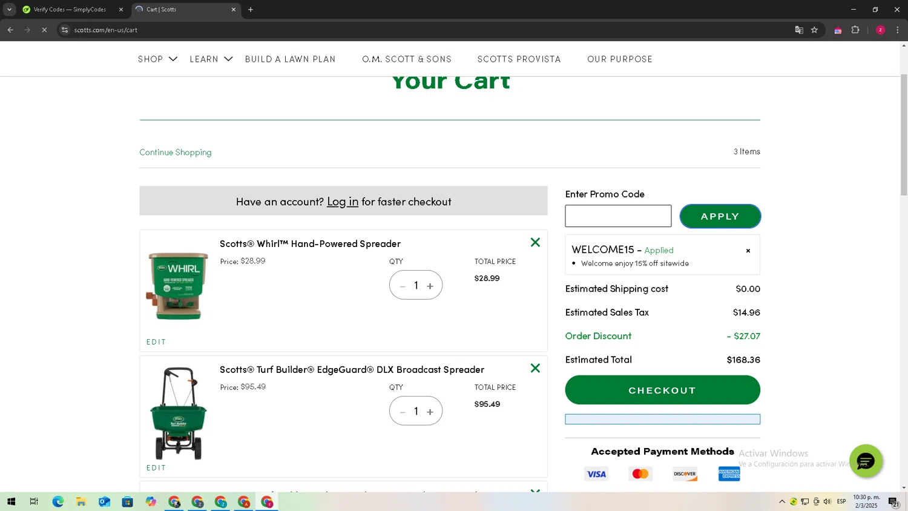Increase quantity of EdgeGuard DLX Broadcast Spreader
Image resolution: width=908 pixels, height=511 pixels.
430,412
